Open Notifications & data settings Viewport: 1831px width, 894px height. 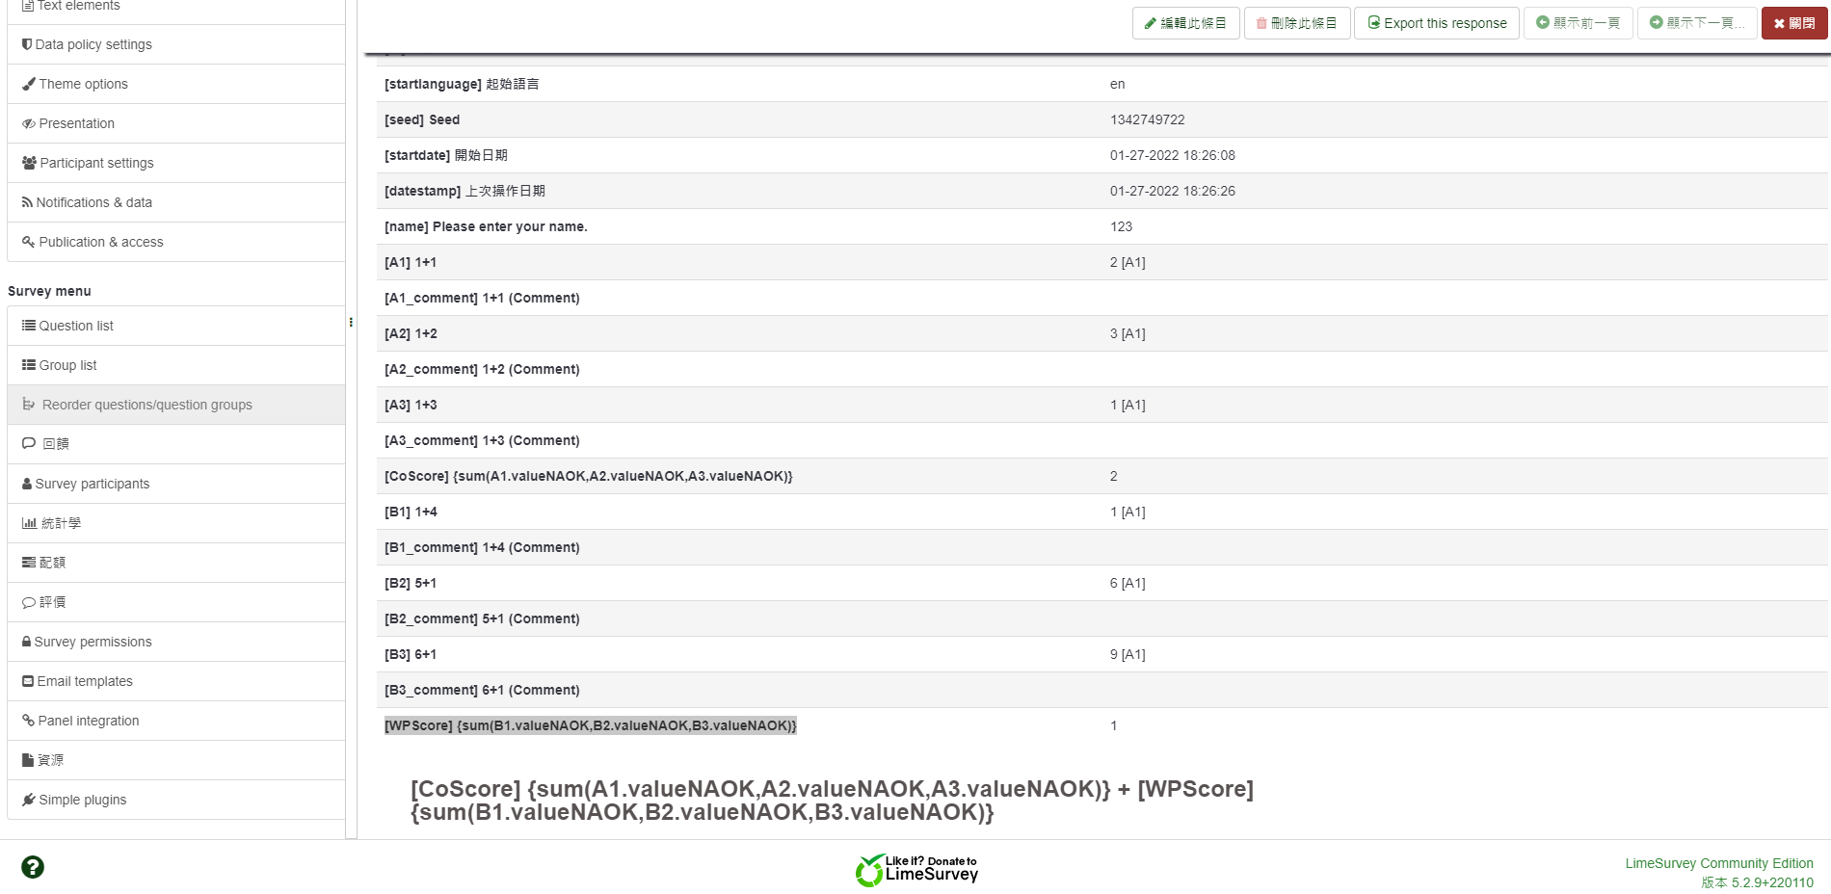(x=175, y=202)
